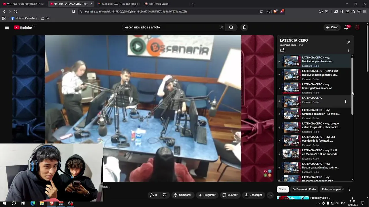The width and height of the screenshot is (369, 207).
Task: Switch to the Gmail Recibidos tab
Action: click(118, 4)
